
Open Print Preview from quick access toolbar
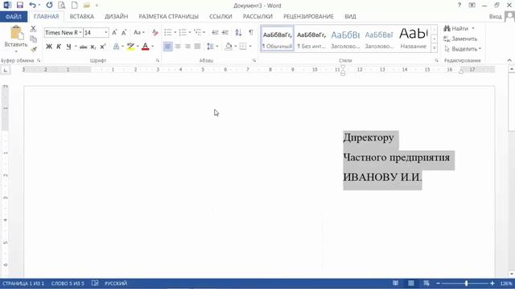[61, 6]
